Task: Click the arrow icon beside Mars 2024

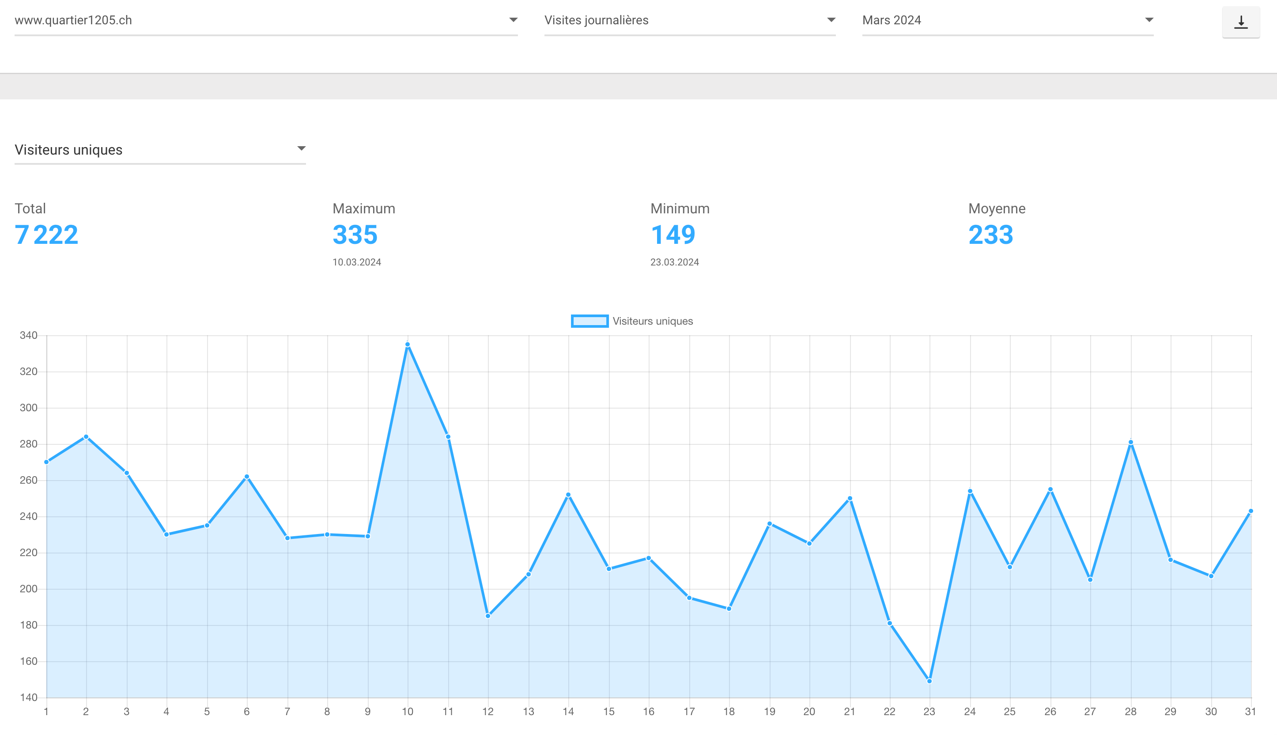Action: click(1149, 20)
